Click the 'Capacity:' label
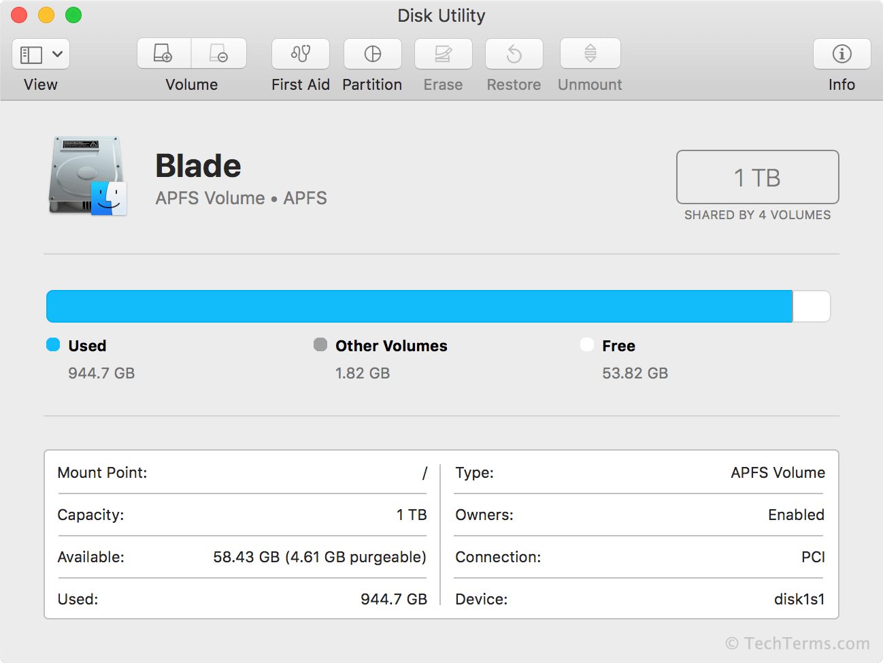Viewport: 883px width, 663px height. point(90,515)
